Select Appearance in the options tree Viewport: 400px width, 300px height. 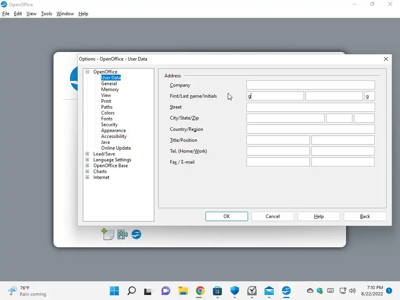(x=113, y=130)
